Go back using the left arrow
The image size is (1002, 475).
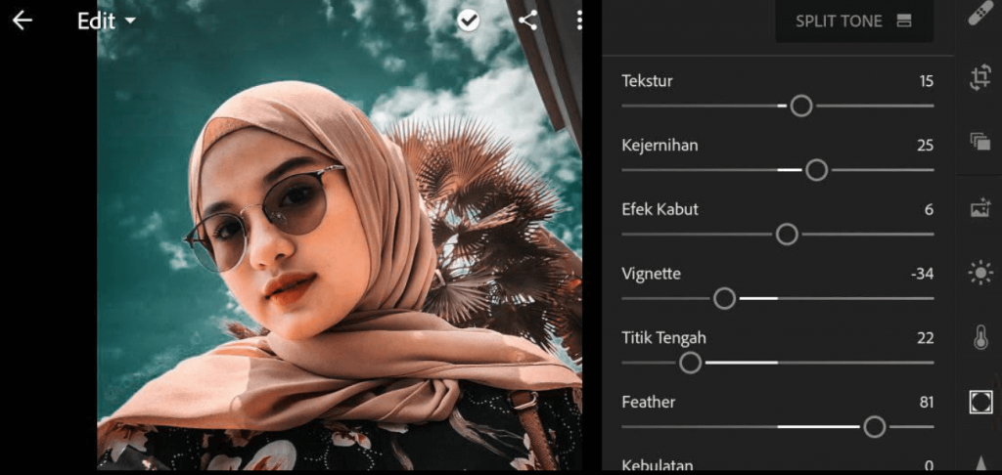tap(22, 21)
